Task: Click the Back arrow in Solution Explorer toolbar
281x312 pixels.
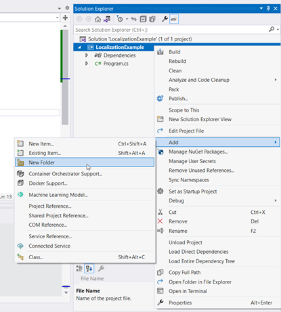Action: click(79, 19)
